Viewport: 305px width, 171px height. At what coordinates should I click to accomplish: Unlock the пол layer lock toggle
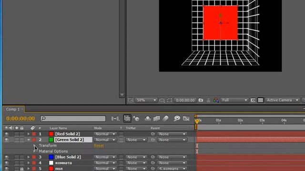pyautogui.click(x=22, y=169)
